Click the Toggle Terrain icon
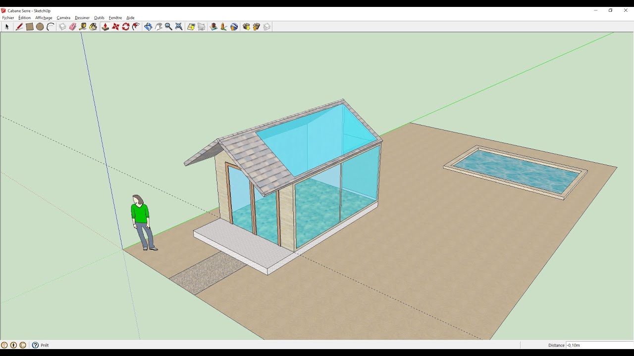 (202, 27)
